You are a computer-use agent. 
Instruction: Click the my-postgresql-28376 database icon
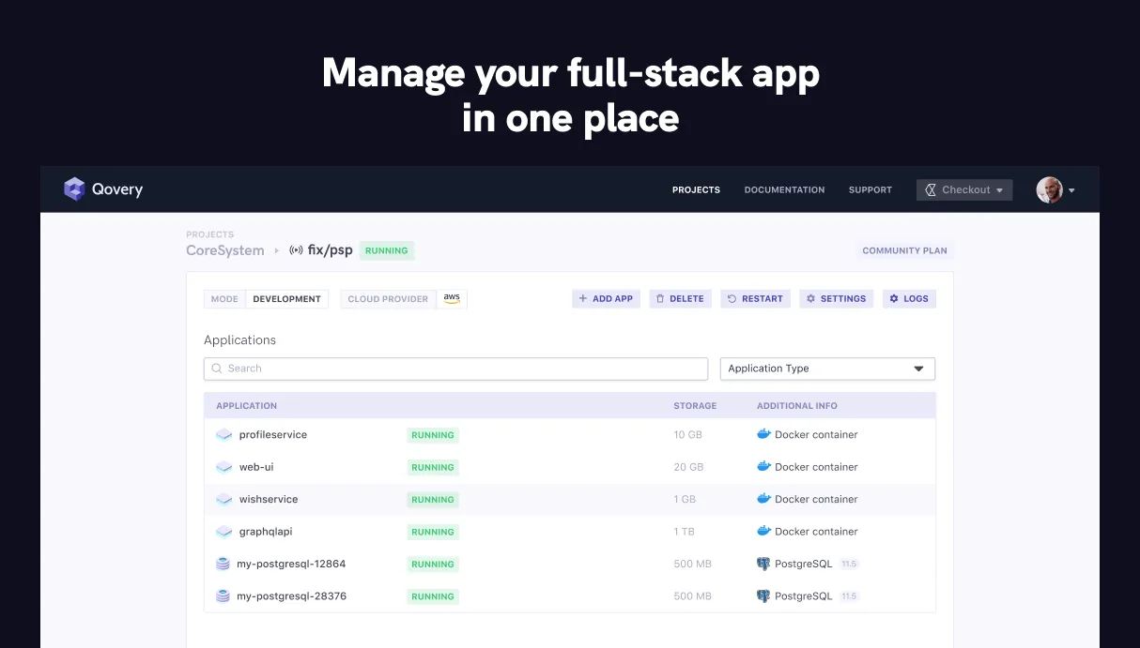(223, 596)
